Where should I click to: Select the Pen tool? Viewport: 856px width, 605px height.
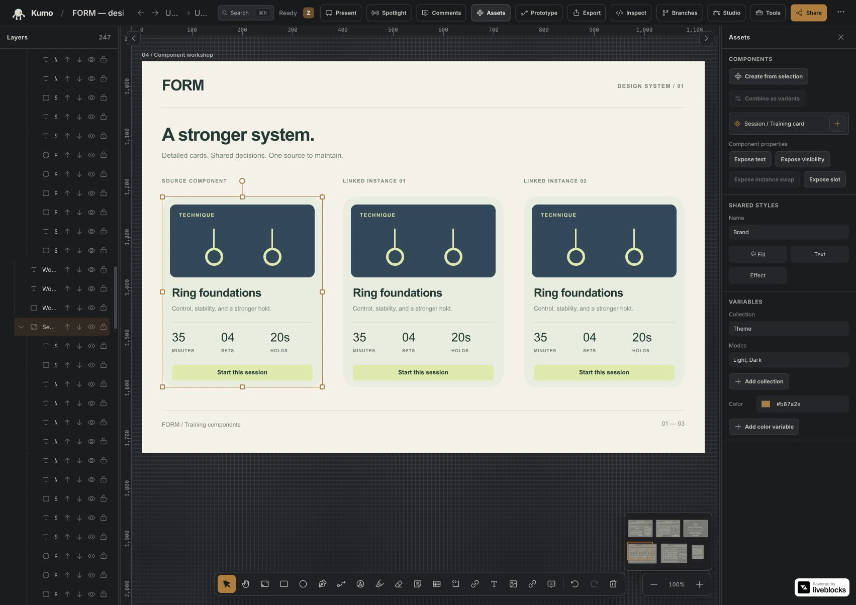pos(322,584)
